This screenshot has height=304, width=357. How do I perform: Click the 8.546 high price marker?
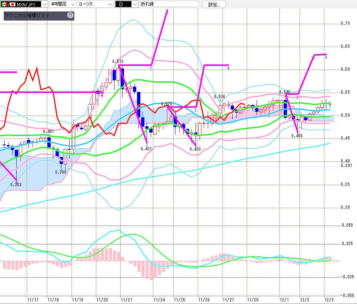[x=284, y=92]
